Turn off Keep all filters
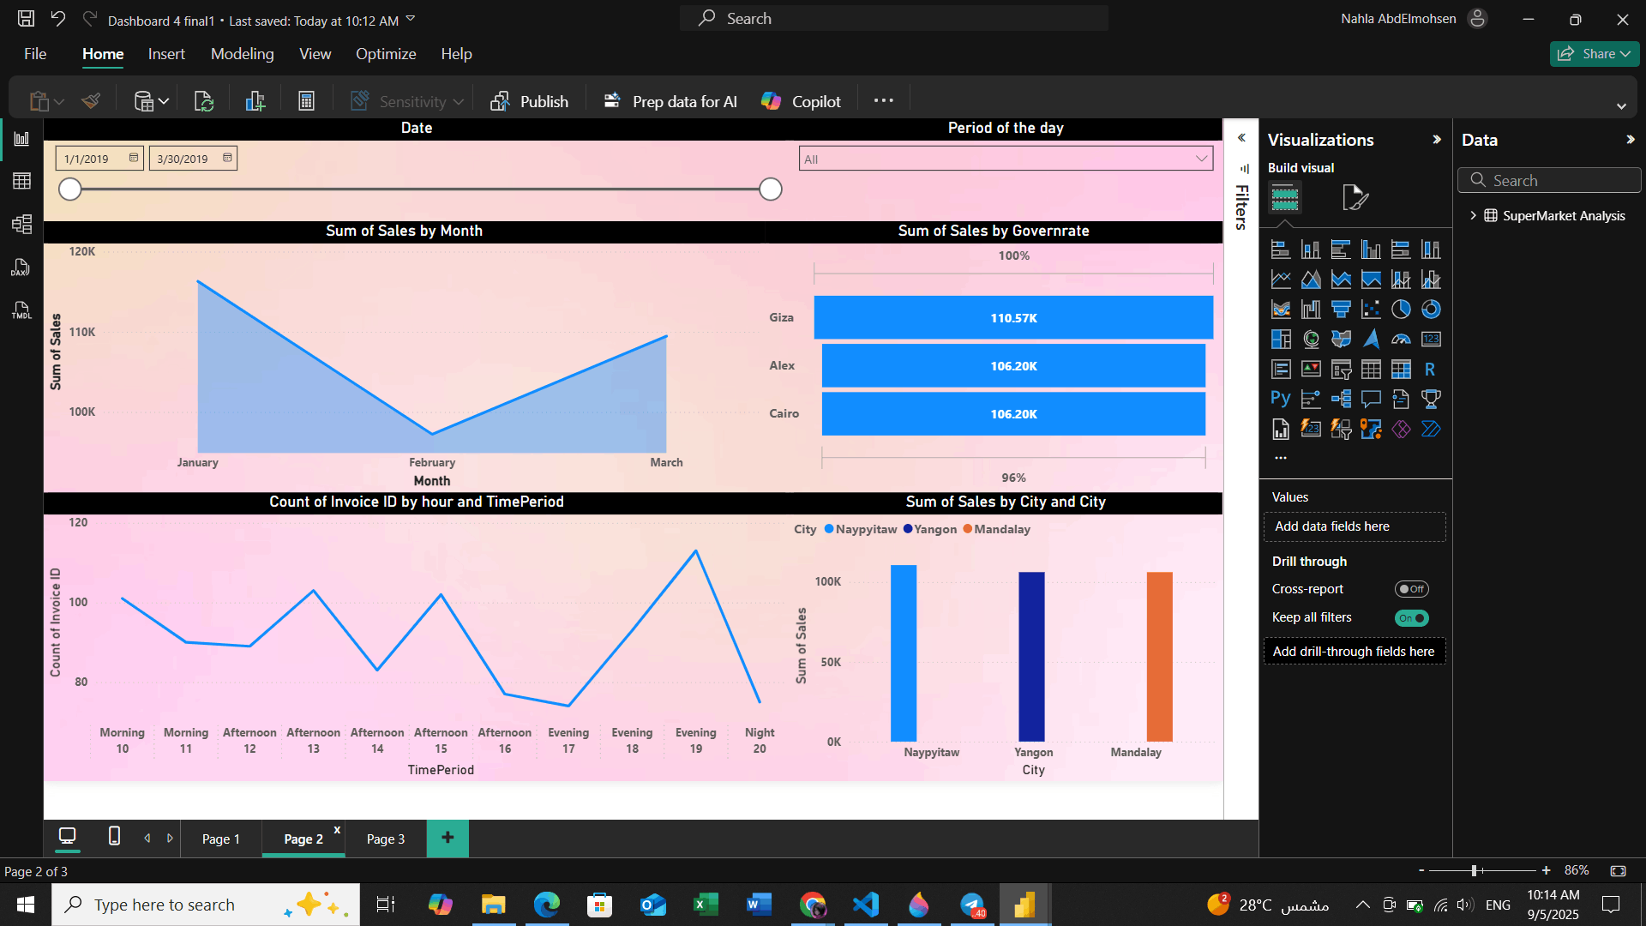This screenshot has width=1646, height=926. pyautogui.click(x=1411, y=617)
